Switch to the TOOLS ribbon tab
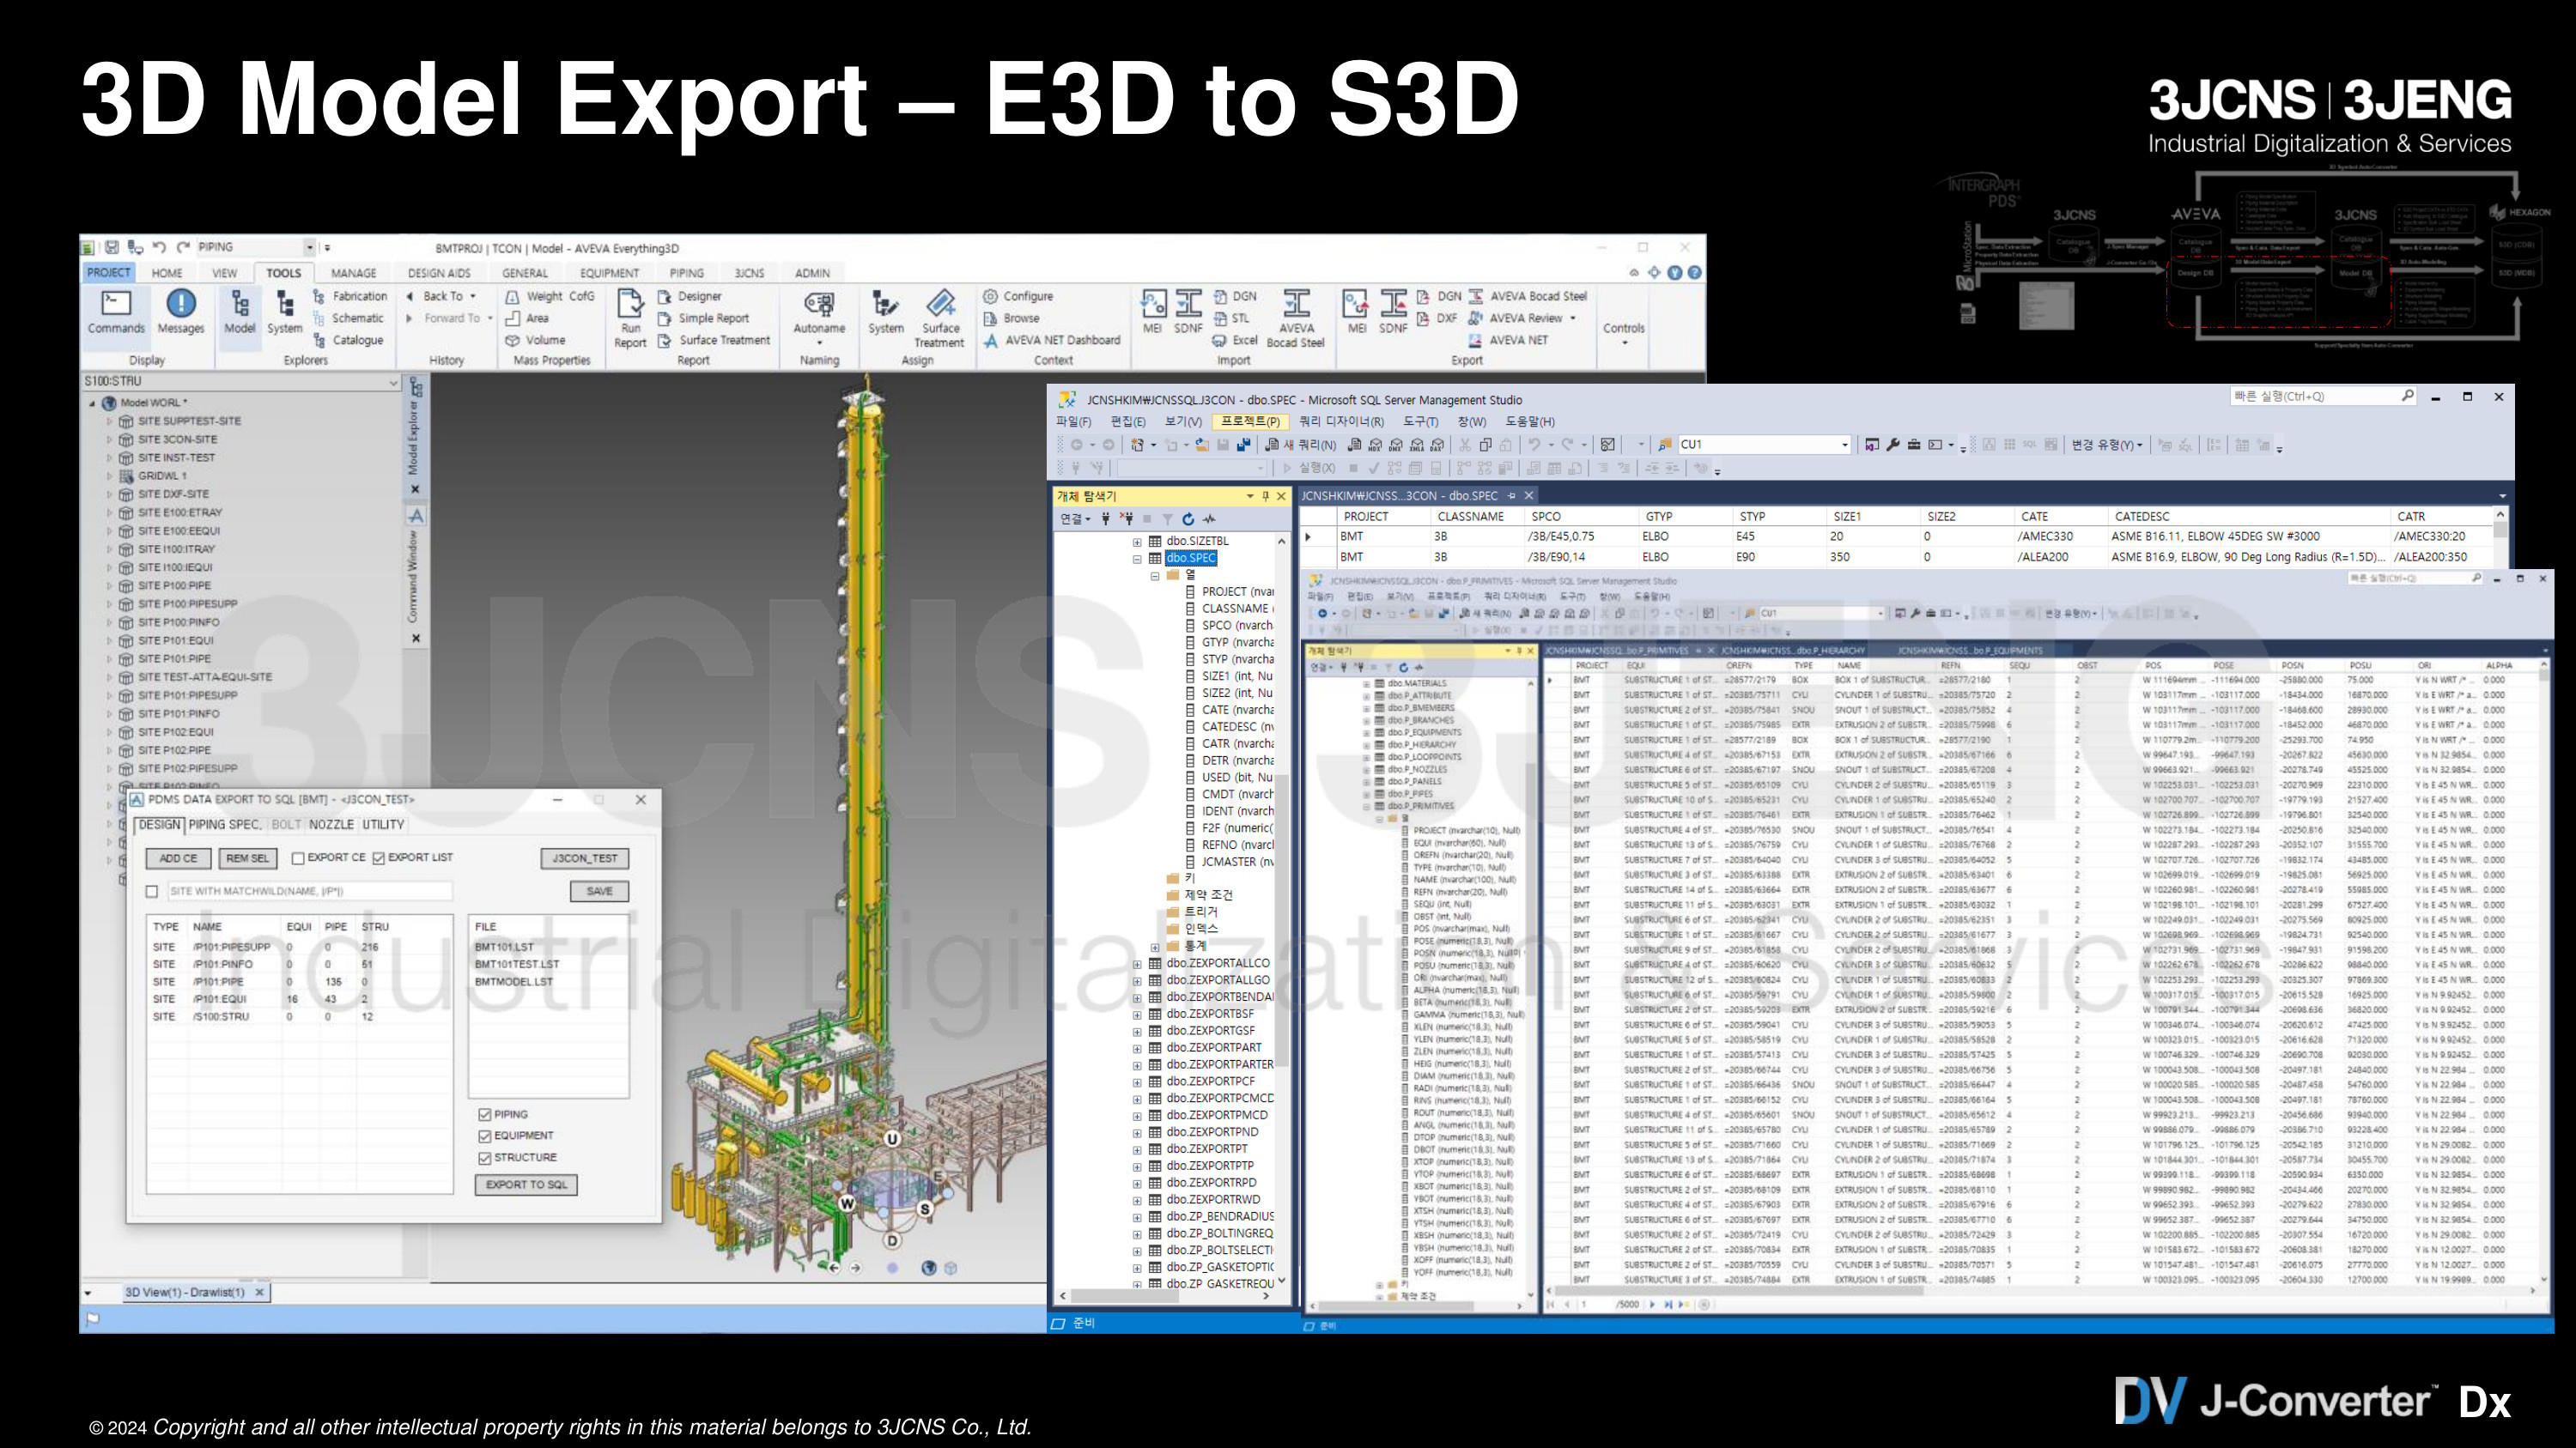The height and width of the screenshot is (1448, 2576). [x=284, y=273]
